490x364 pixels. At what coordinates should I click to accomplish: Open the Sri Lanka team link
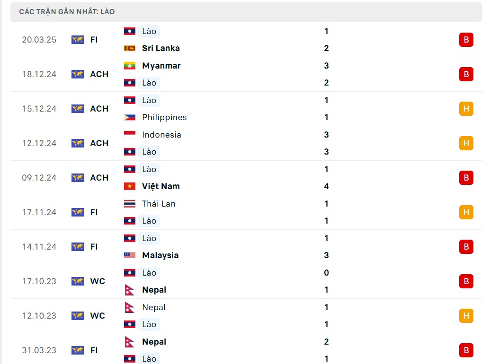(160, 48)
